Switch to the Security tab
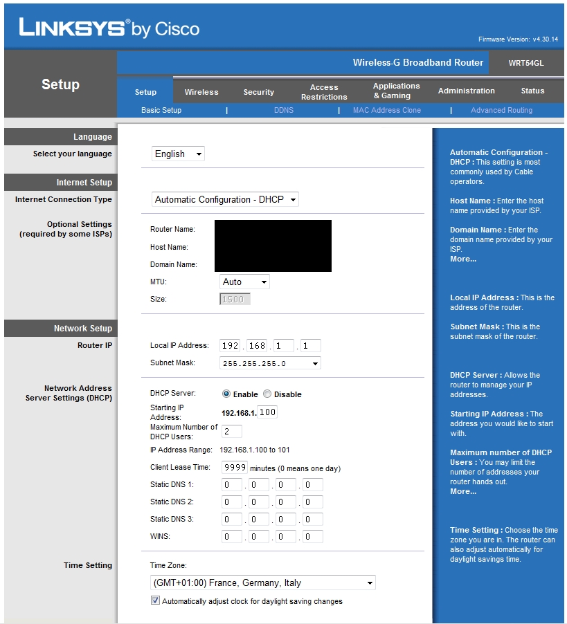This screenshot has width=567, height=624. (x=259, y=92)
